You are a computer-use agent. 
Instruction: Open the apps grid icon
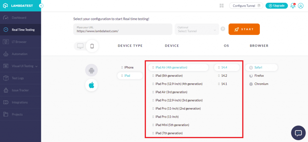click(x=222, y=6)
